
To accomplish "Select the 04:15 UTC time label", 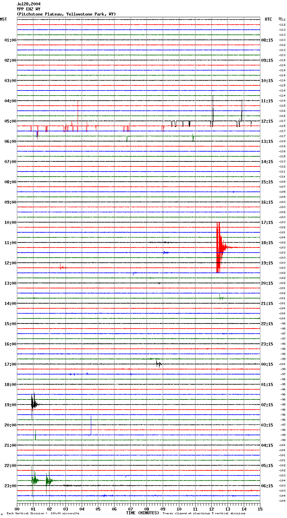I will 267,445.
